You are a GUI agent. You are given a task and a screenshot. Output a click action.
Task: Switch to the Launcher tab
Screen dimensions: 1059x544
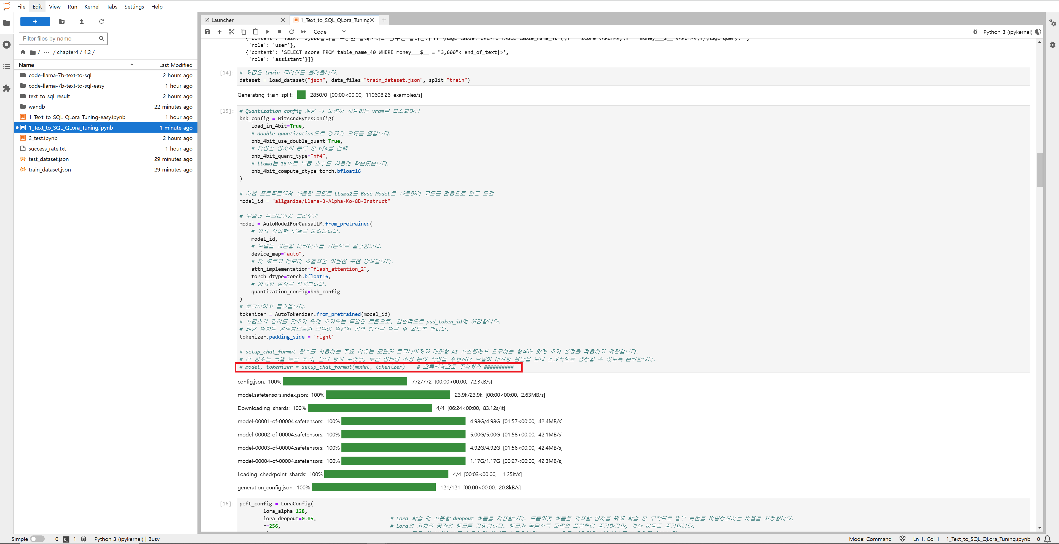click(x=222, y=20)
